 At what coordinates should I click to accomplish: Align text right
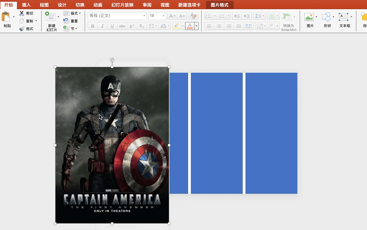coord(229,26)
